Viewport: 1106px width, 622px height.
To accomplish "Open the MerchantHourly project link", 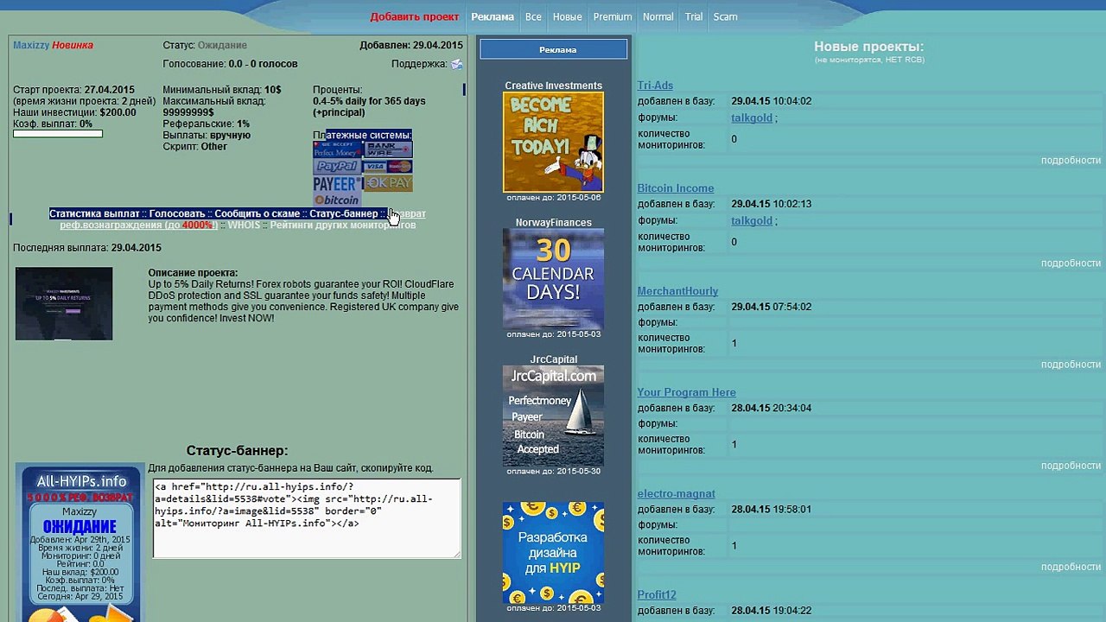I will (x=677, y=291).
